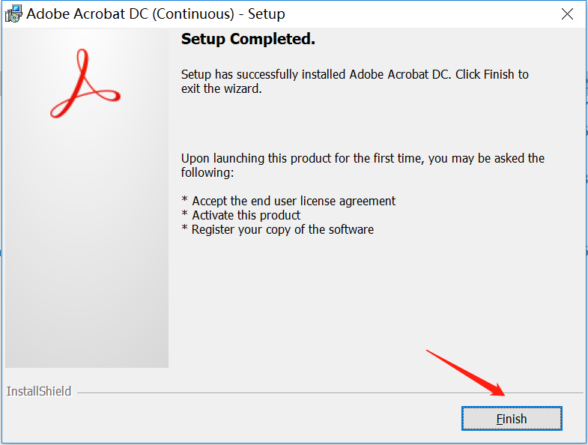
Task: Click the "Upon launching this product" line
Action: click(363, 159)
